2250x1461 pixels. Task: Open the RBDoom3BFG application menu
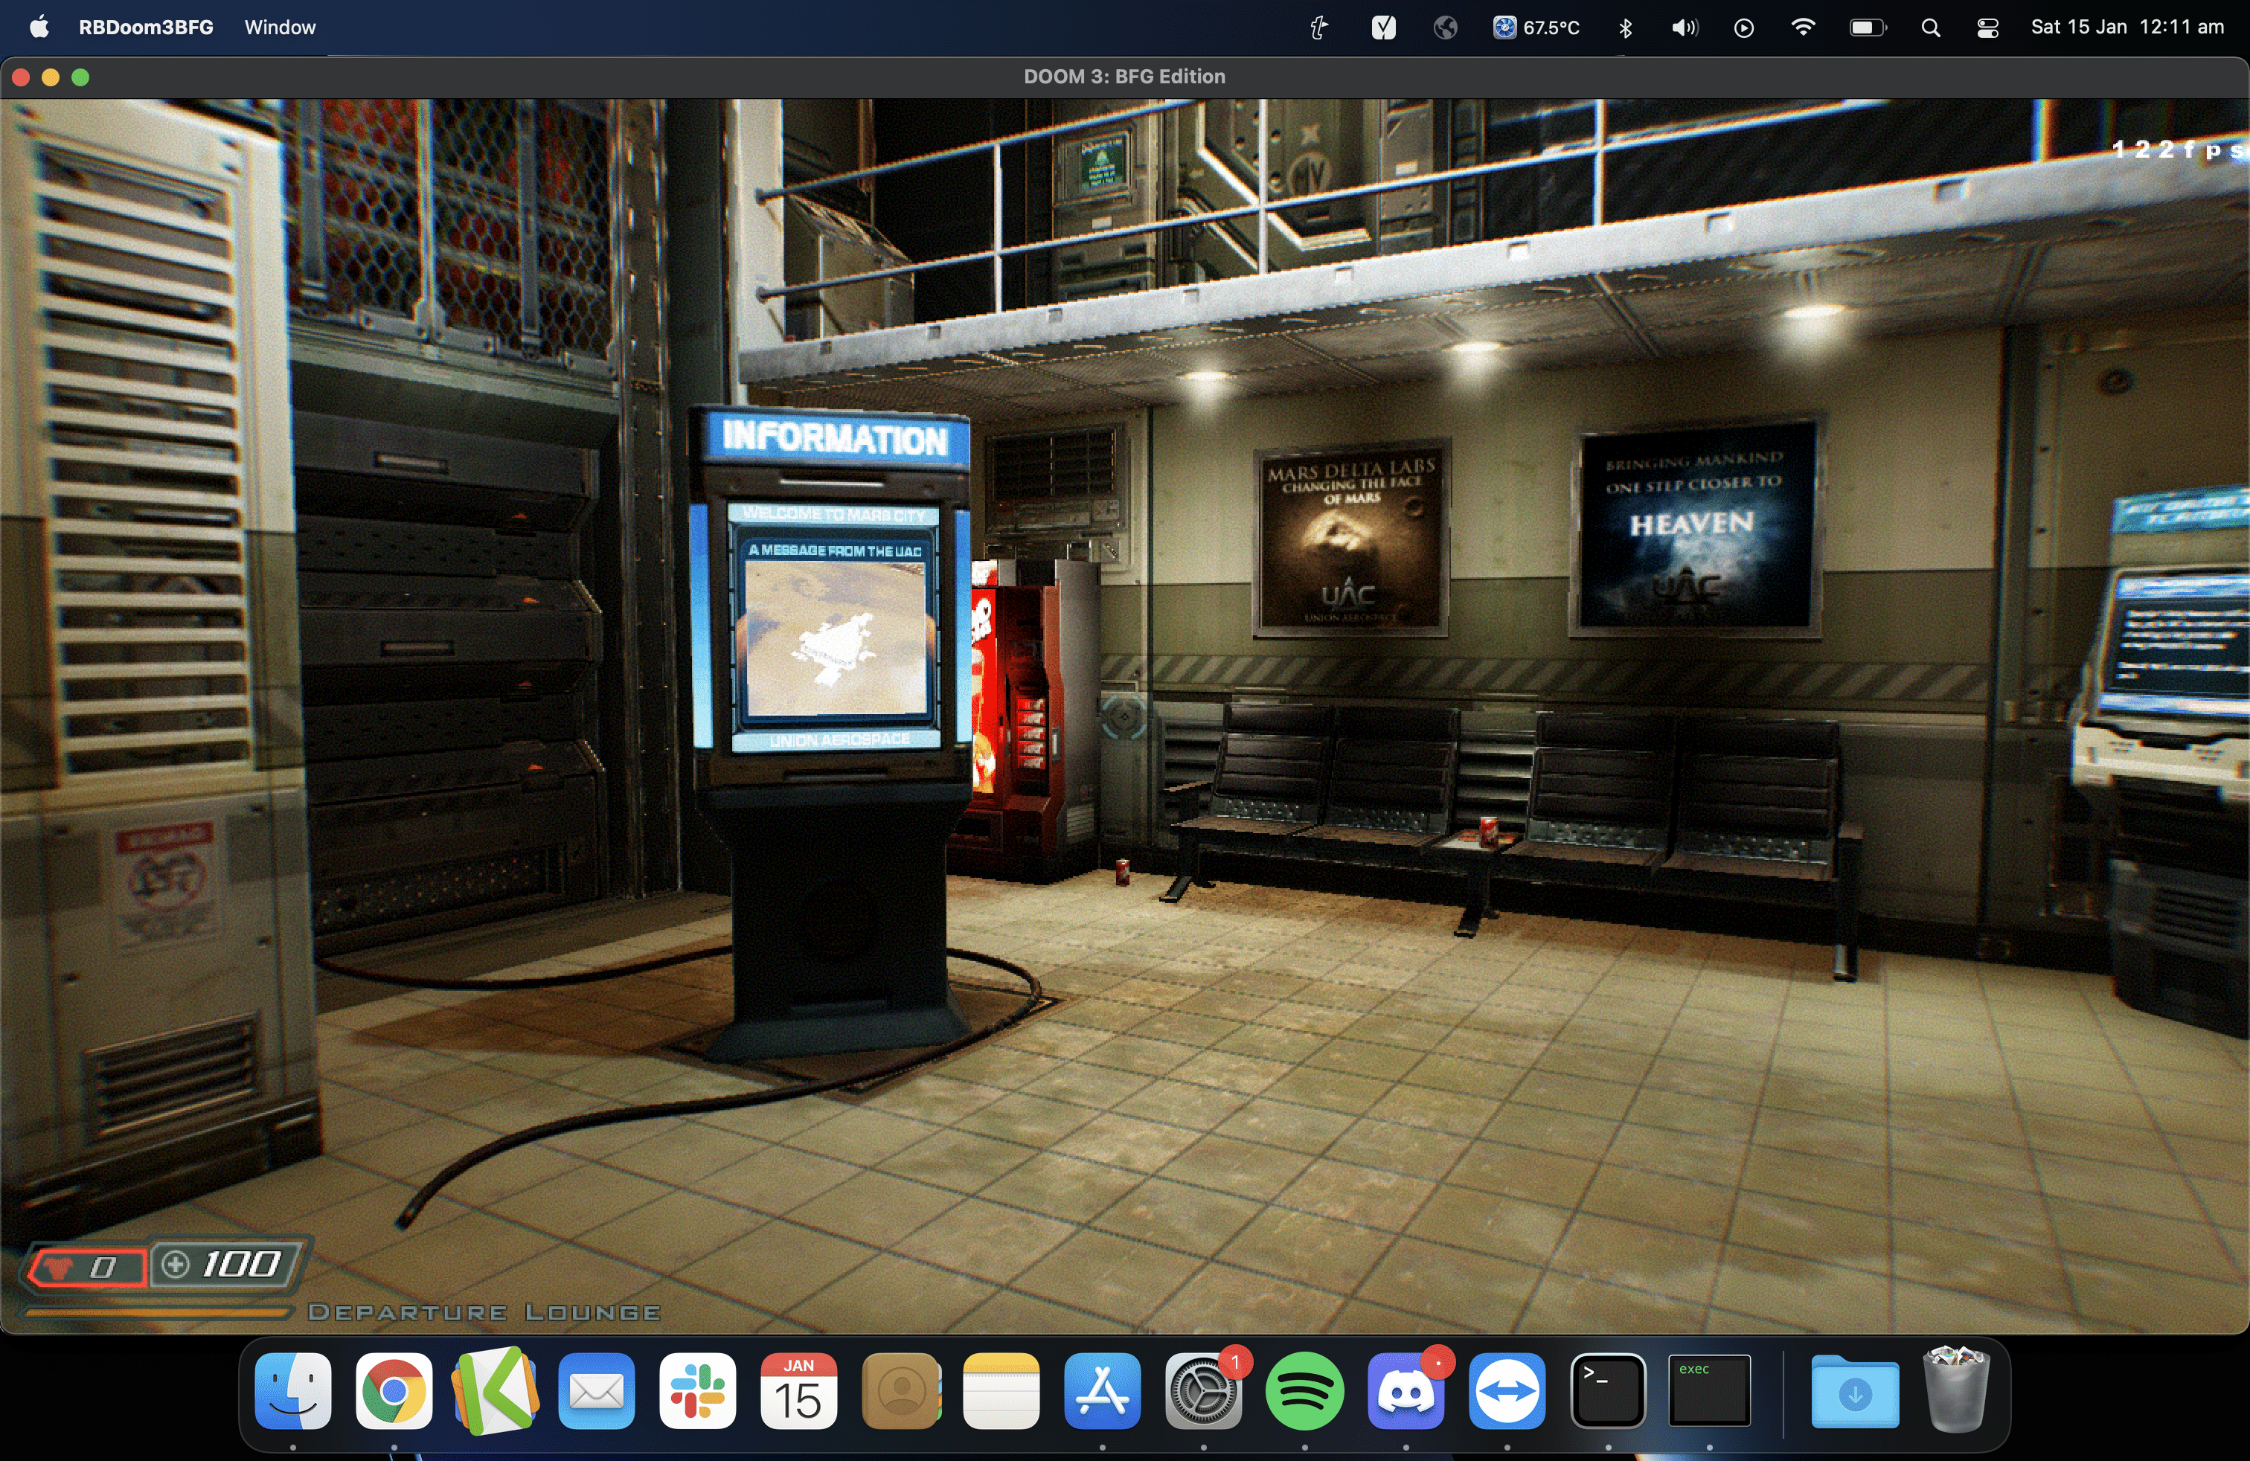click(147, 28)
